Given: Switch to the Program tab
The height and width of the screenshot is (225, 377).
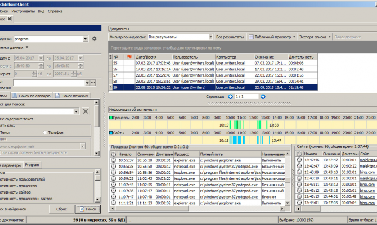Looking at the screenshot, I should click(32, 165).
